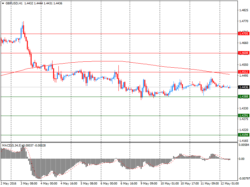Select the MACD(5,34,5) indicator label
The width and height of the screenshot is (250, 187).
click(12, 145)
